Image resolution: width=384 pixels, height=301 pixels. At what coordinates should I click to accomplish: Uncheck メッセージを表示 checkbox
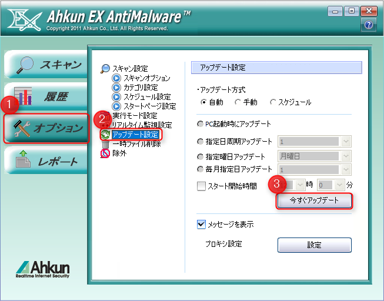click(201, 225)
